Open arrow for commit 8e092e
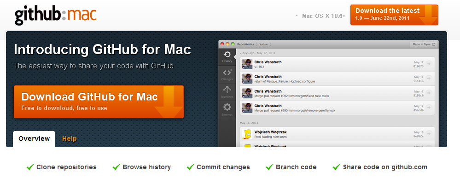 click(x=429, y=133)
